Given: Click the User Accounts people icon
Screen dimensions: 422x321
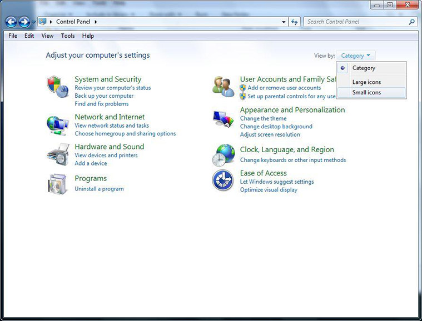Looking at the screenshot, I should [x=224, y=86].
